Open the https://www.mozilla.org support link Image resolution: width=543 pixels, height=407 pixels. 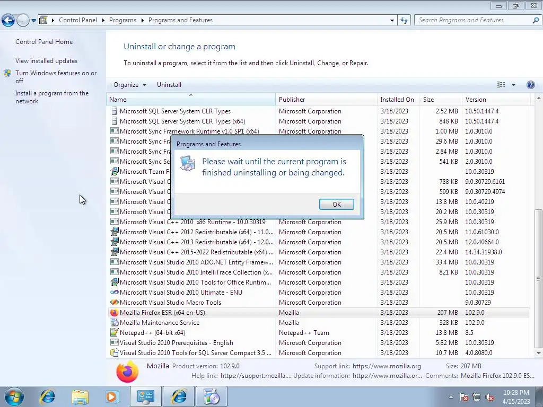point(387,366)
